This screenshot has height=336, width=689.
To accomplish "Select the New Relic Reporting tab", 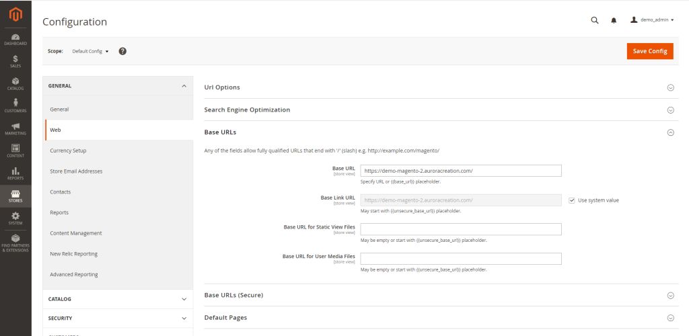I will pyautogui.click(x=118, y=253).
